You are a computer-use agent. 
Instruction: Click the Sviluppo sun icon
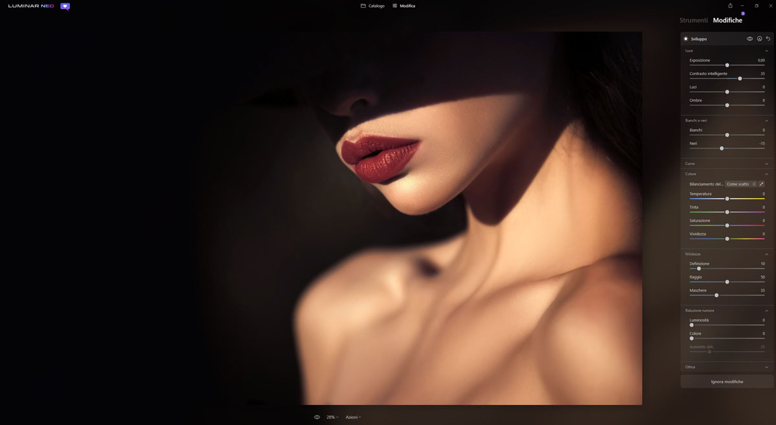click(x=686, y=39)
